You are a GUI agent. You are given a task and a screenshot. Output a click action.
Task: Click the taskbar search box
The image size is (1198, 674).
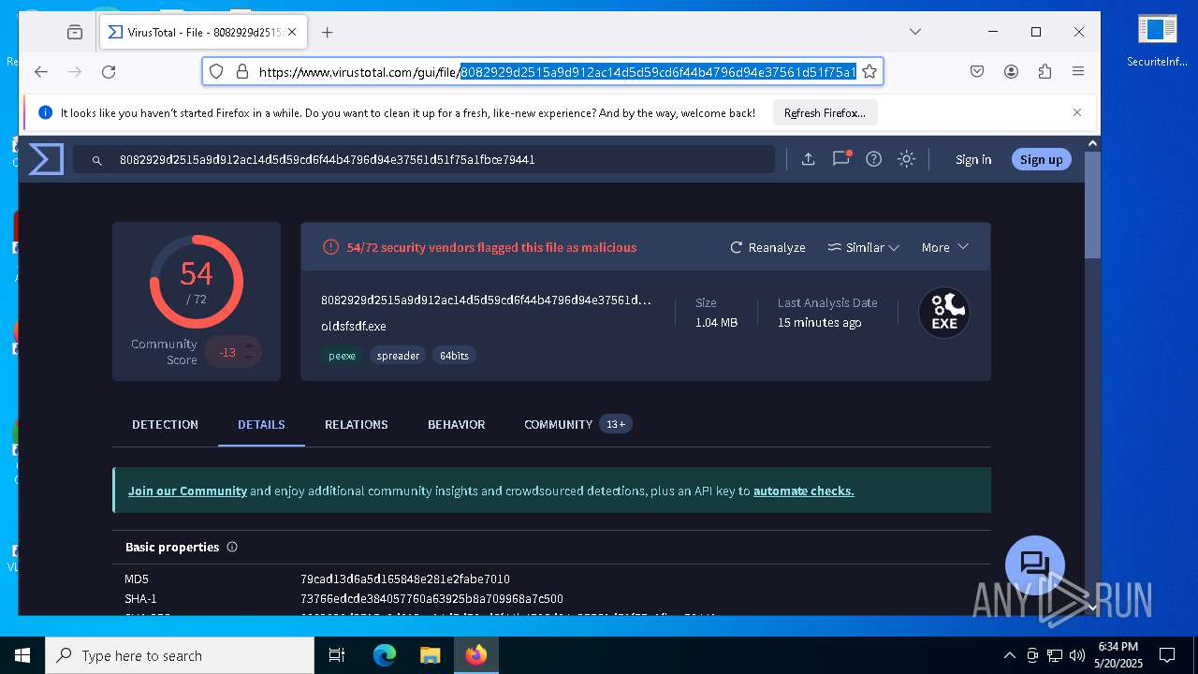(x=180, y=655)
